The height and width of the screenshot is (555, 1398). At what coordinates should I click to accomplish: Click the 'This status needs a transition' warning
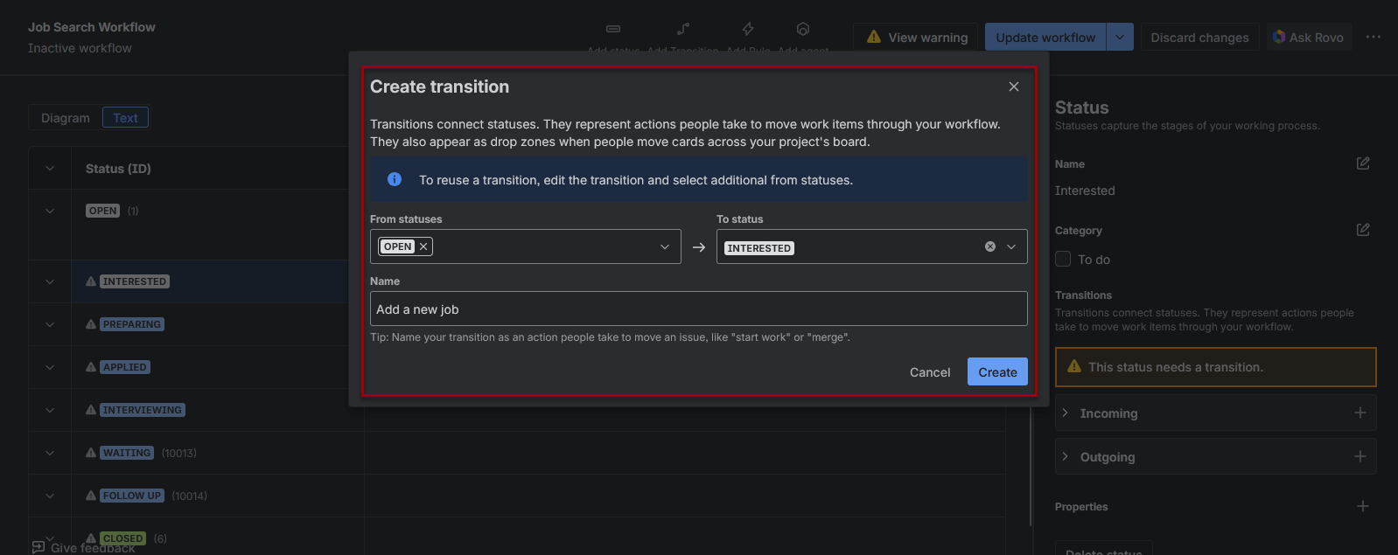click(x=1215, y=367)
